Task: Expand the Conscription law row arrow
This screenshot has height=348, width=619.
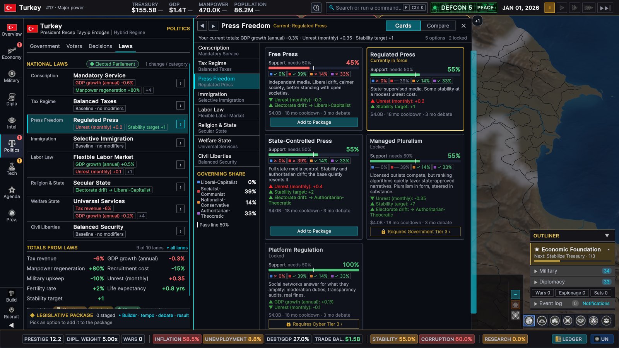Action: [x=180, y=83]
